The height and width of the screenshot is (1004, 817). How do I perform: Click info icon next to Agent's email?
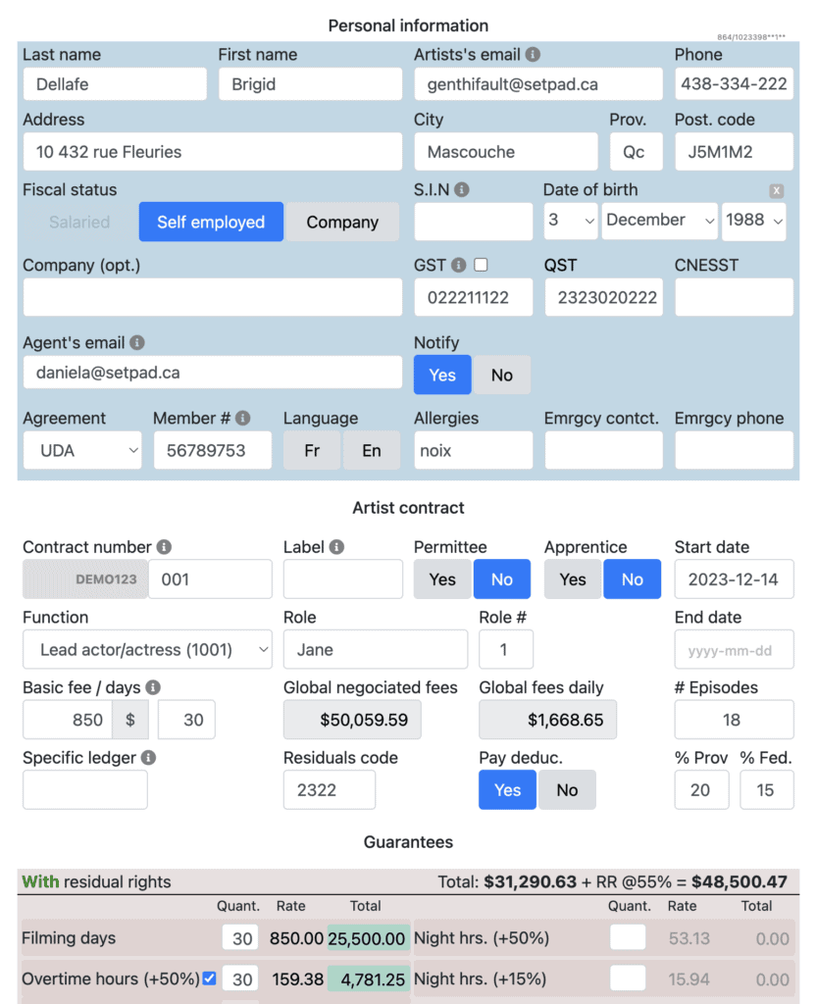(x=137, y=343)
